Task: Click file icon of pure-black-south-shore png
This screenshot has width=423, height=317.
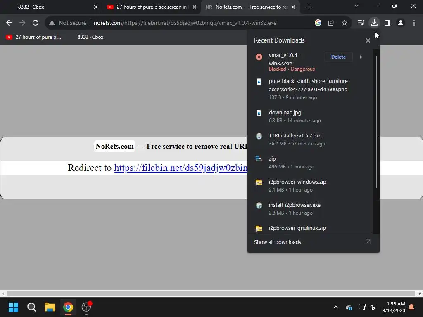Action: tap(259, 82)
